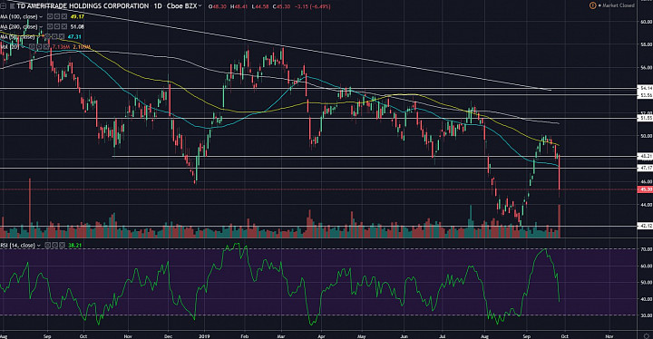The image size is (653, 339).
Task: Open settings for MA (200, close)
Action: coord(56,26)
